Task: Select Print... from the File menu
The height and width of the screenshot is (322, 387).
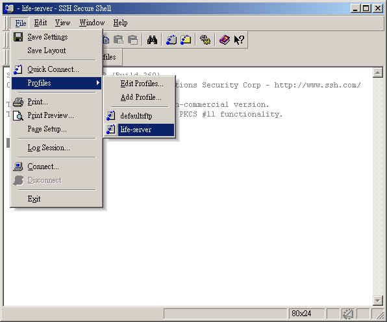Action: pos(56,102)
